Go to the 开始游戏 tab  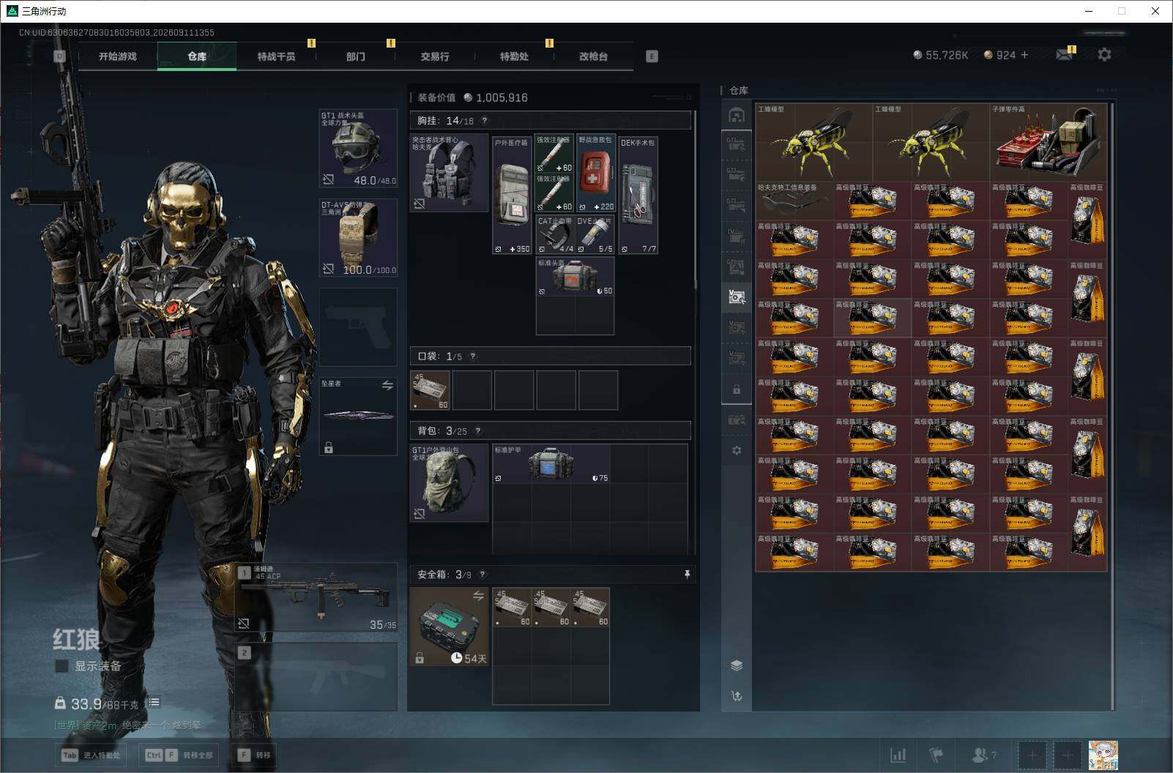click(x=118, y=56)
